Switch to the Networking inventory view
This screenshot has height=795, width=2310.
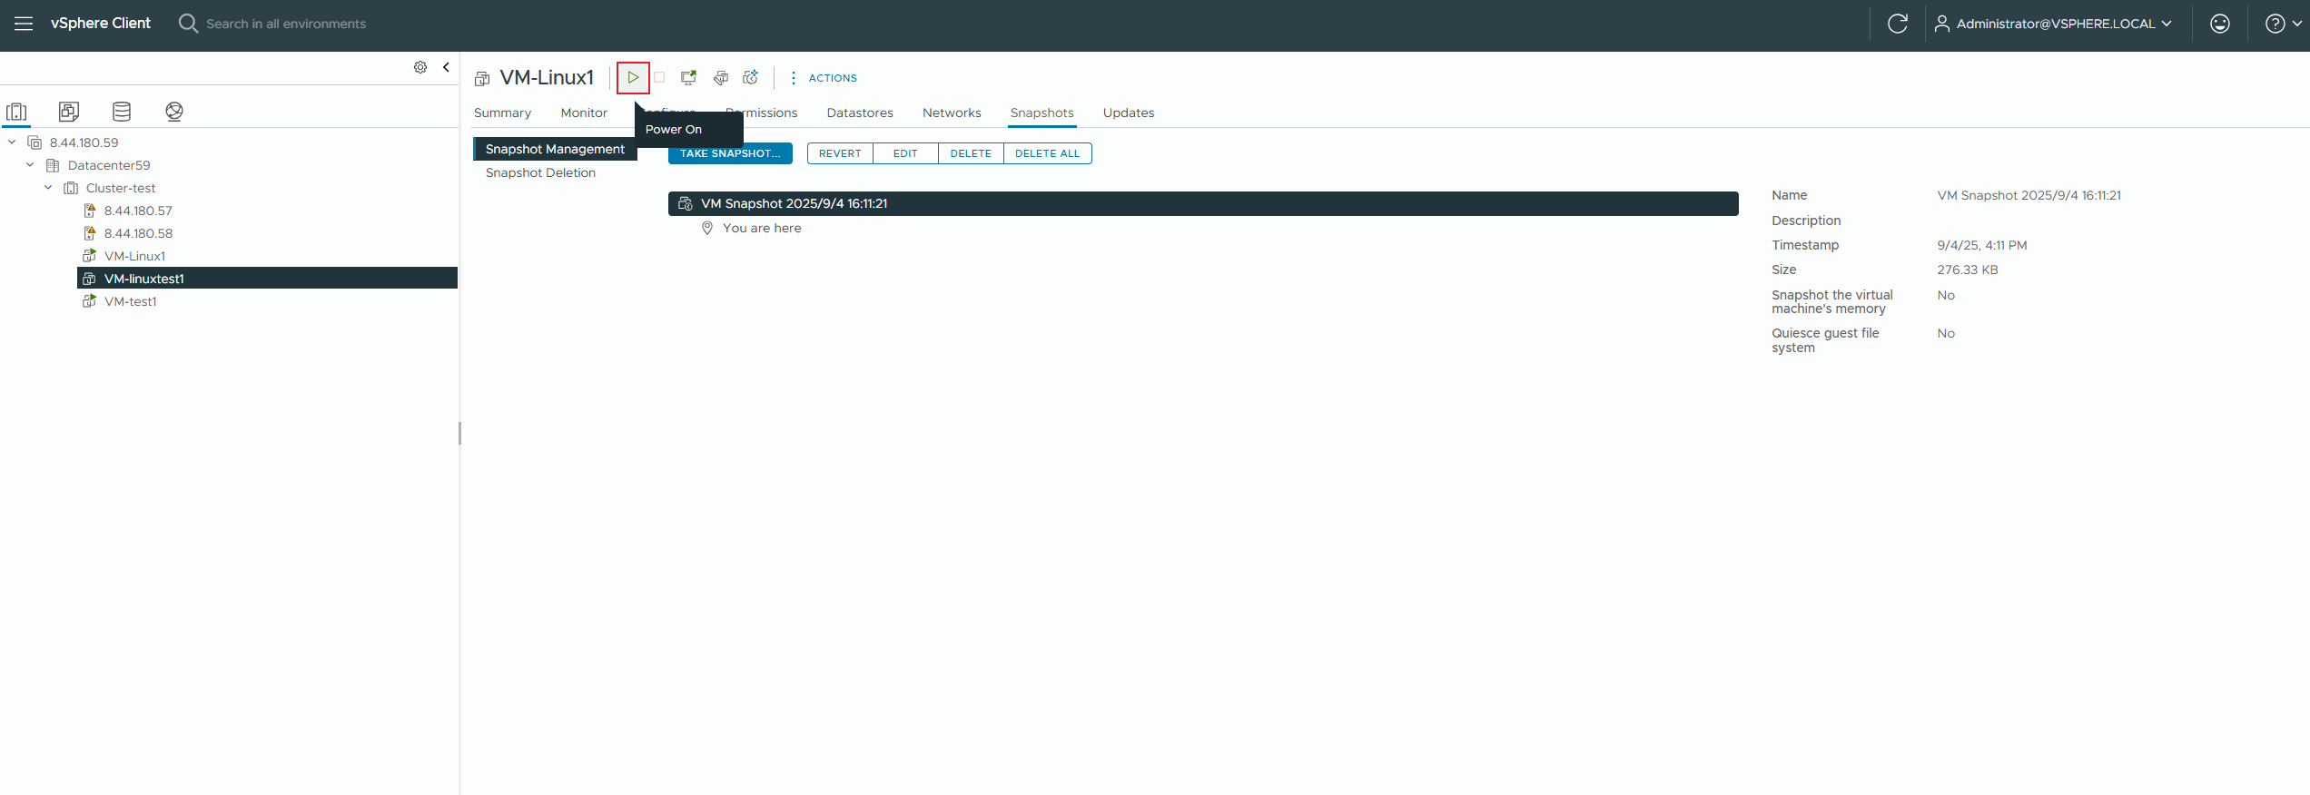point(174,112)
